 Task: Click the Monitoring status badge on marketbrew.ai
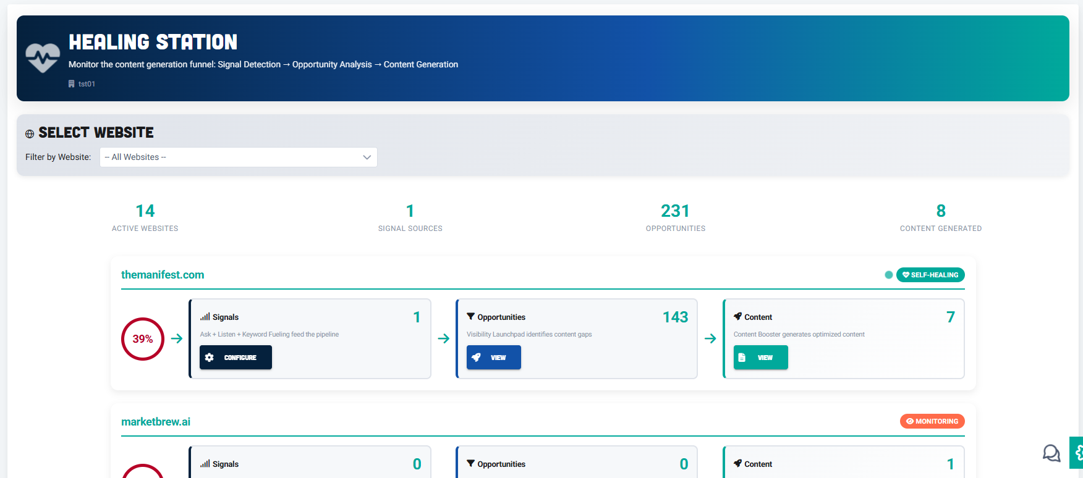click(x=932, y=421)
